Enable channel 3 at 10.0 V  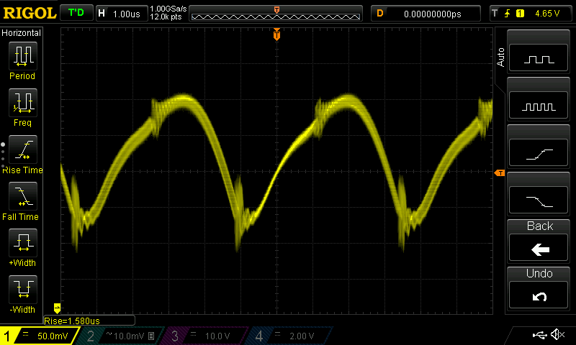pyautogui.click(x=206, y=336)
